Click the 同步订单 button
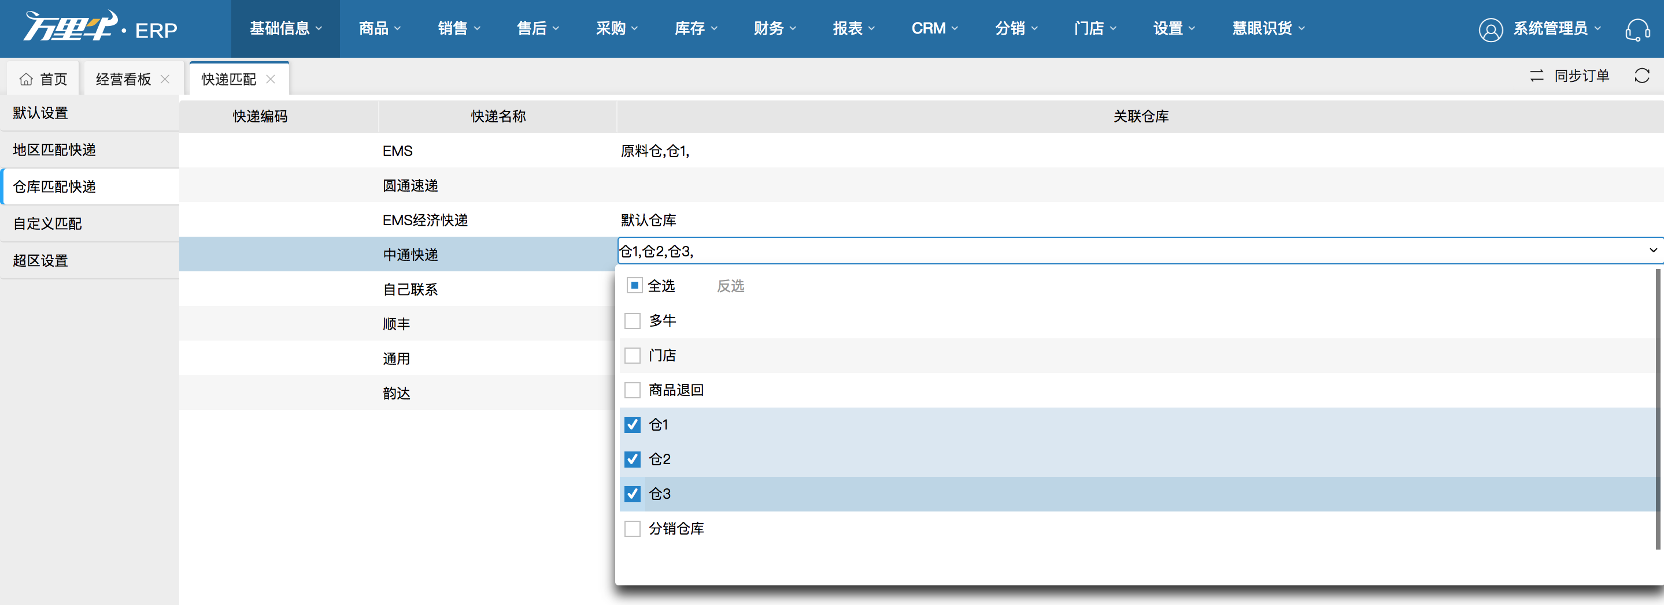 (1570, 76)
